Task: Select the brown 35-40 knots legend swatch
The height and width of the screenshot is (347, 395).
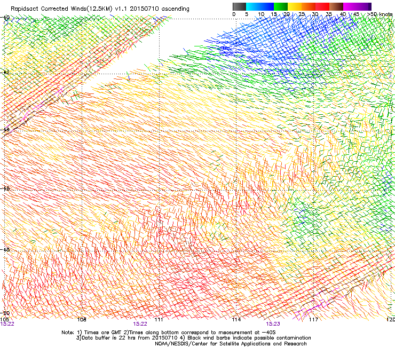Action: [336, 6]
